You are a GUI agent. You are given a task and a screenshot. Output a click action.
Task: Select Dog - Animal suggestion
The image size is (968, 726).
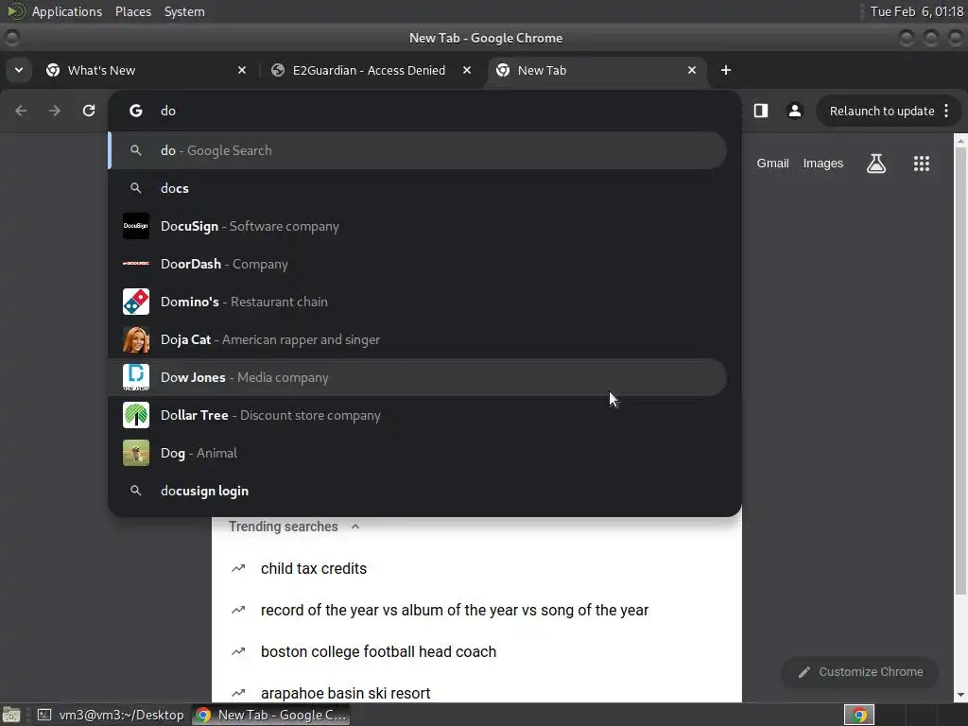pos(417,453)
